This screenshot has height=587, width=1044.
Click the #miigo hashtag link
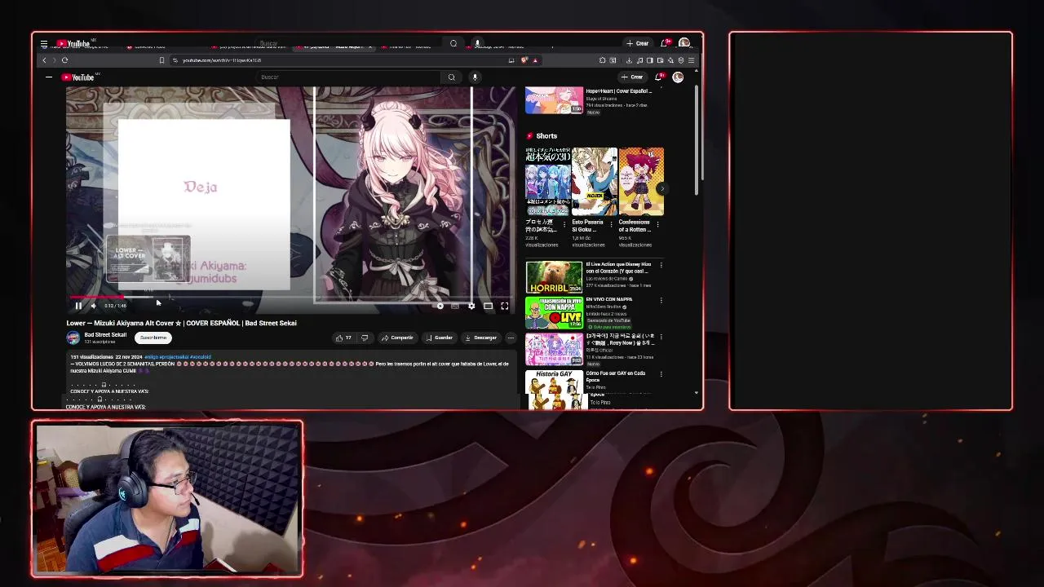[x=151, y=357]
